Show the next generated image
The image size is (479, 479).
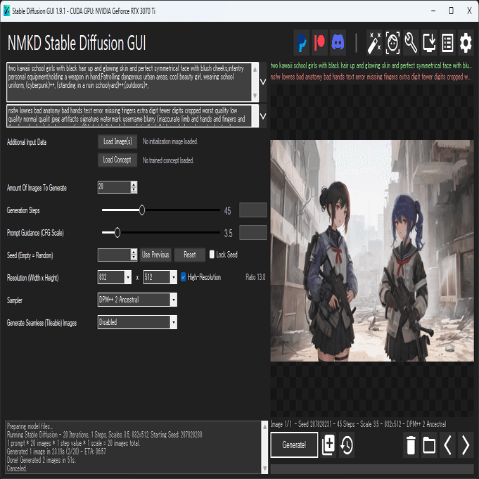point(466,445)
